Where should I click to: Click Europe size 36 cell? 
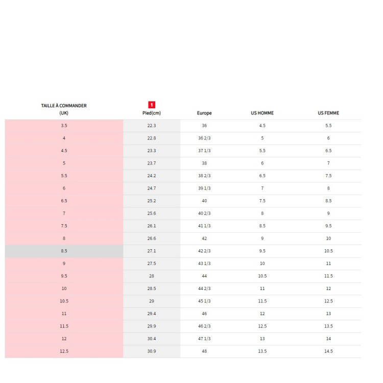204,126
